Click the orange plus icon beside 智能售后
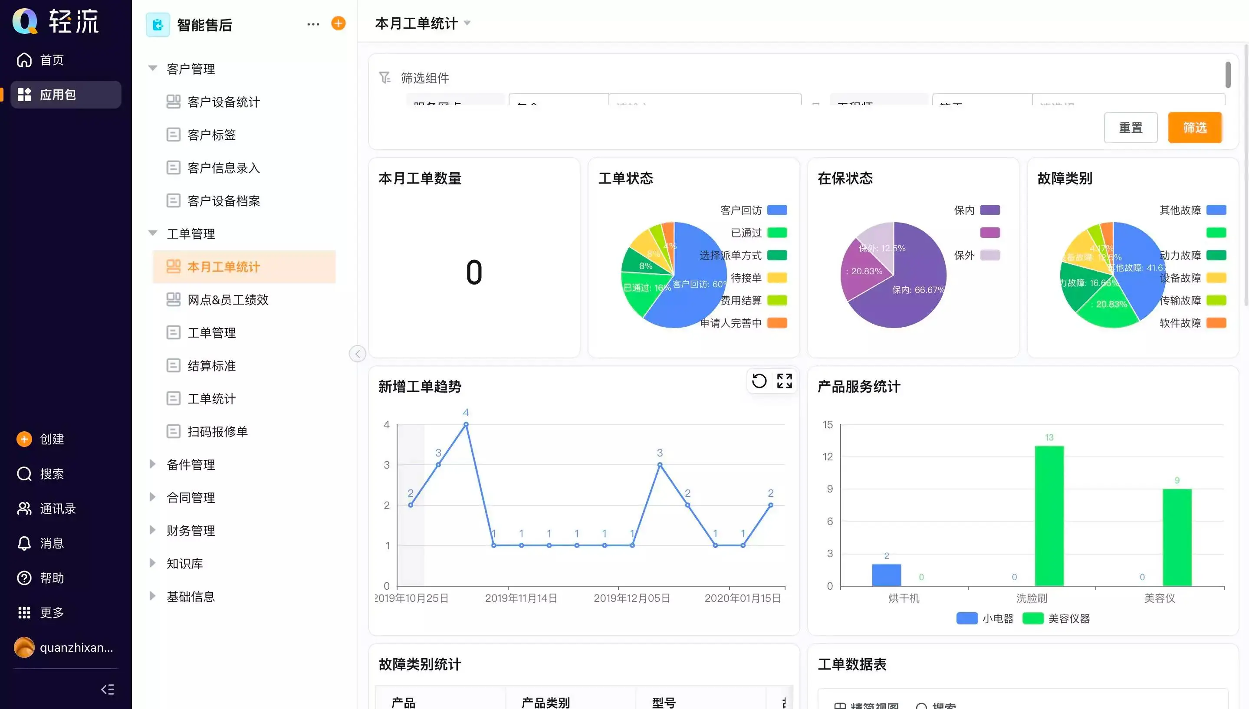Viewport: 1249px width, 709px height. [x=338, y=23]
